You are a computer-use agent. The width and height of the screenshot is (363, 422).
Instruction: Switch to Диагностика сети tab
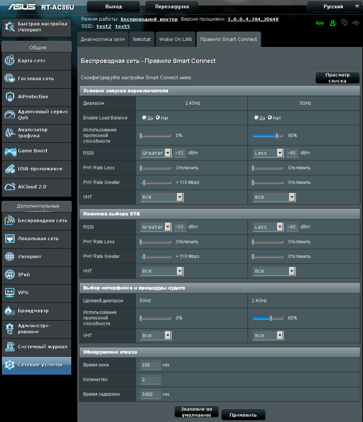[x=103, y=39]
